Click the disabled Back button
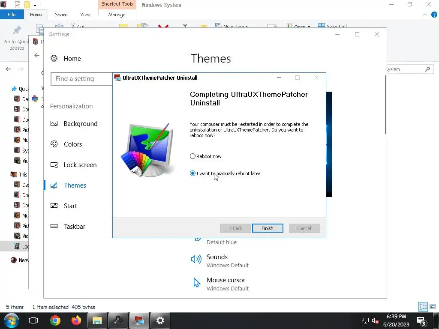 [x=235, y=228]
